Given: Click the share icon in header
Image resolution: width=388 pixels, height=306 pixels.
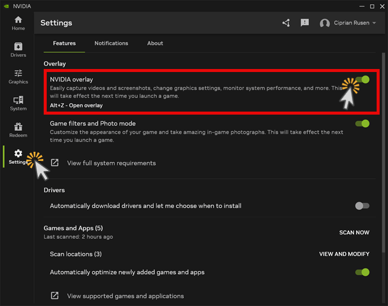Looking at the screenshot, I should point(286,23).
